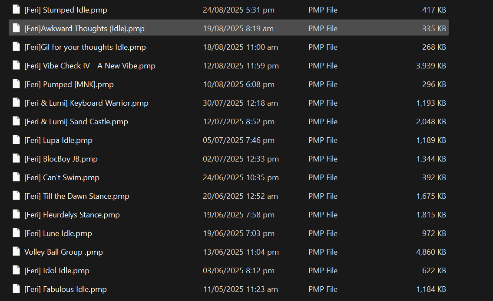Image resolution: width=493 pixels, height=301 pixels.
Task: Click the 1,815 KB size value
Action: (x=431, y=215)
